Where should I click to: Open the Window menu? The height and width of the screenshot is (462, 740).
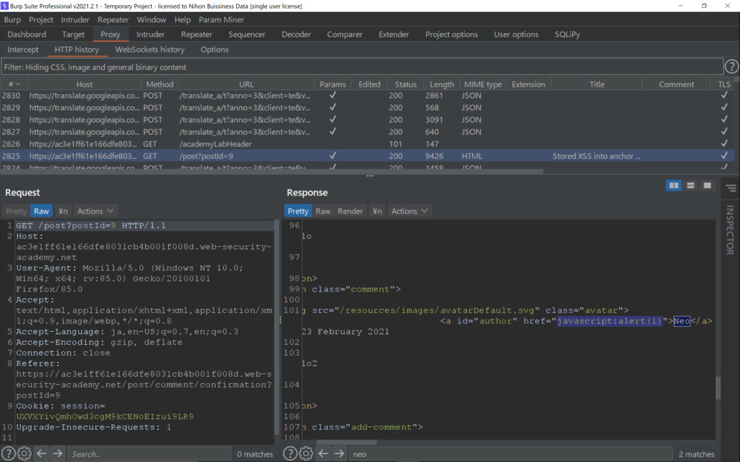pyautogui.click(x=152, y=20)
